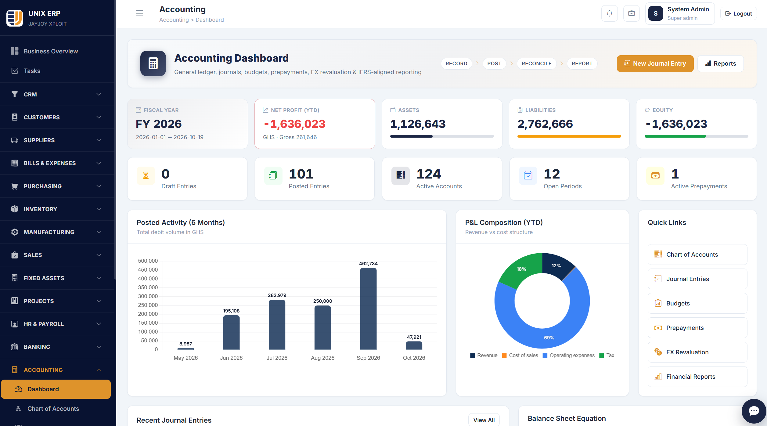This screenshot has width=767, height=426.
Task: Click the Manufacturing gear icon
Action: 14,232
